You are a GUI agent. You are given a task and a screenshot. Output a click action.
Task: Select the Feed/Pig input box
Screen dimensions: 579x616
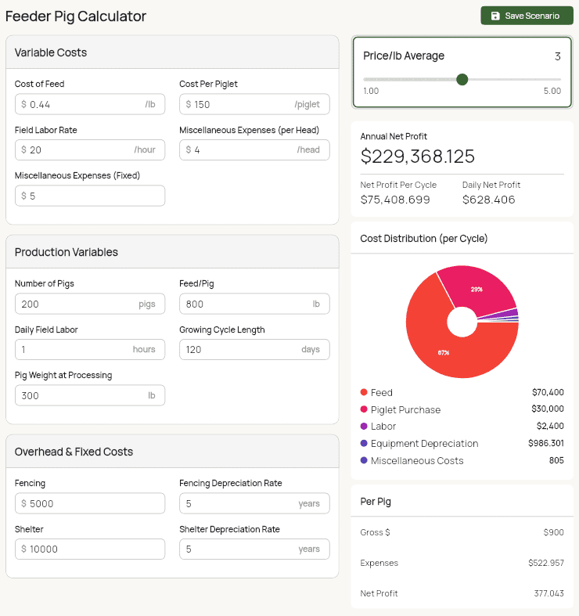point(243,304)
